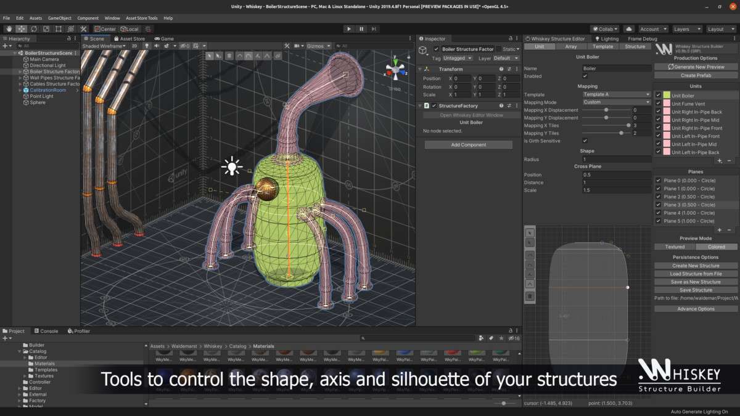Toggle pivot Center mode button

click(105, 29)
